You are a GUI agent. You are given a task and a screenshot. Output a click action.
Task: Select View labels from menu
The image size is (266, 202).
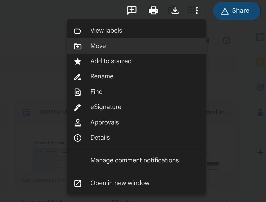106,31
